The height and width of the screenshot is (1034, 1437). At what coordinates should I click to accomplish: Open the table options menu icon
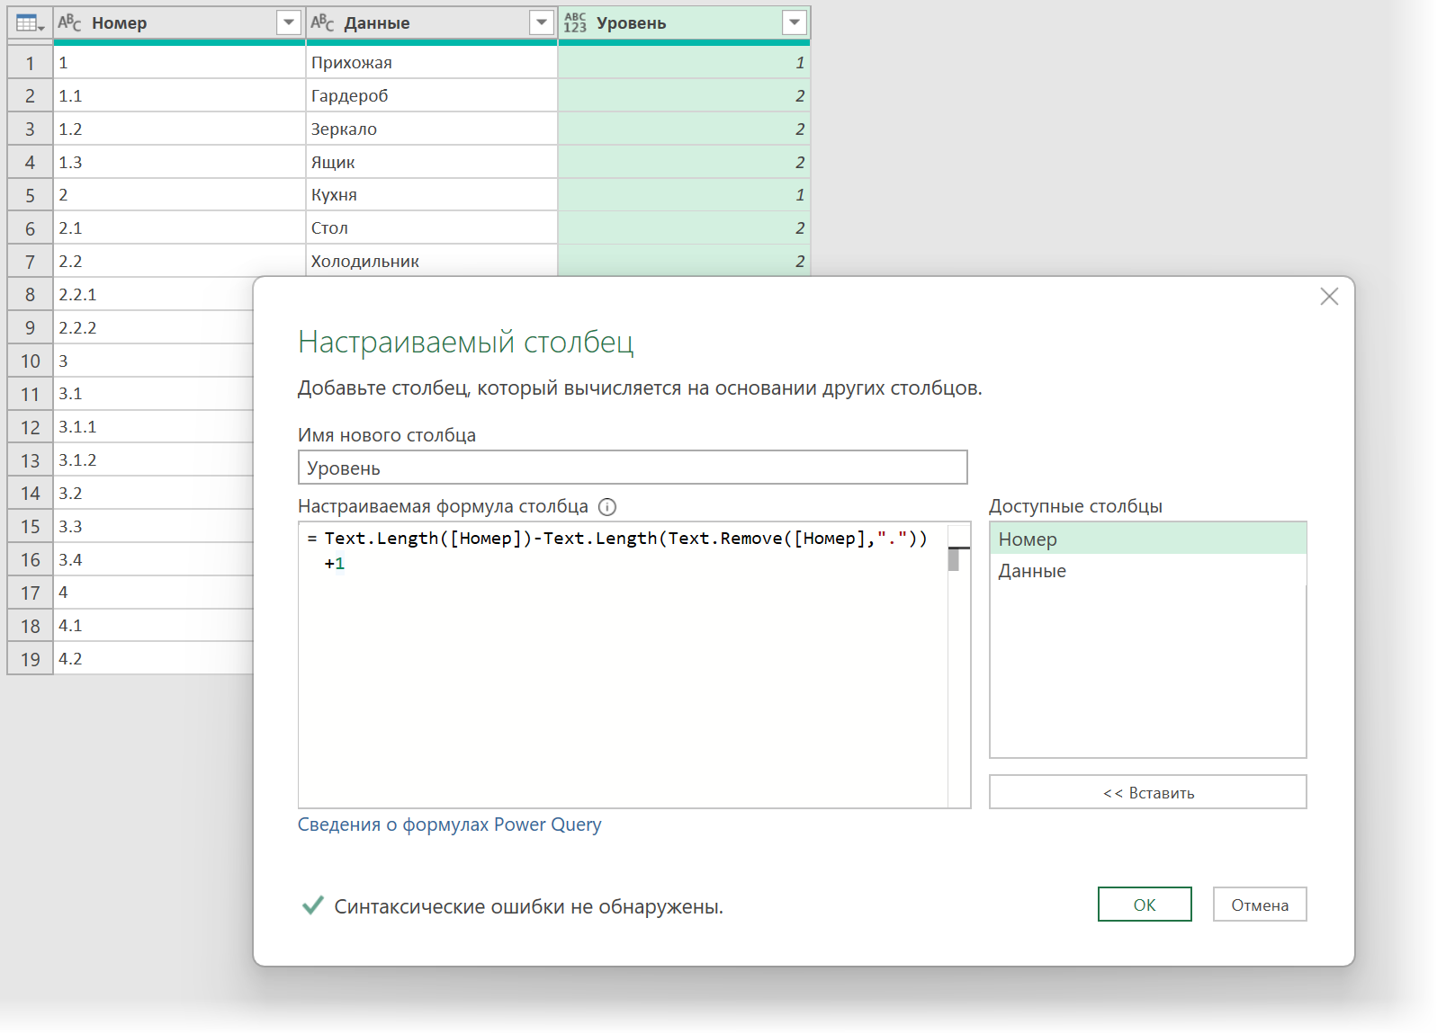30,23
